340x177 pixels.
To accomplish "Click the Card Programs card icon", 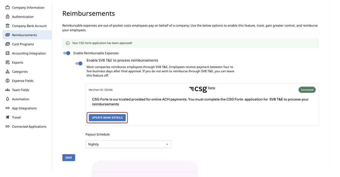I will coord(7,44).
